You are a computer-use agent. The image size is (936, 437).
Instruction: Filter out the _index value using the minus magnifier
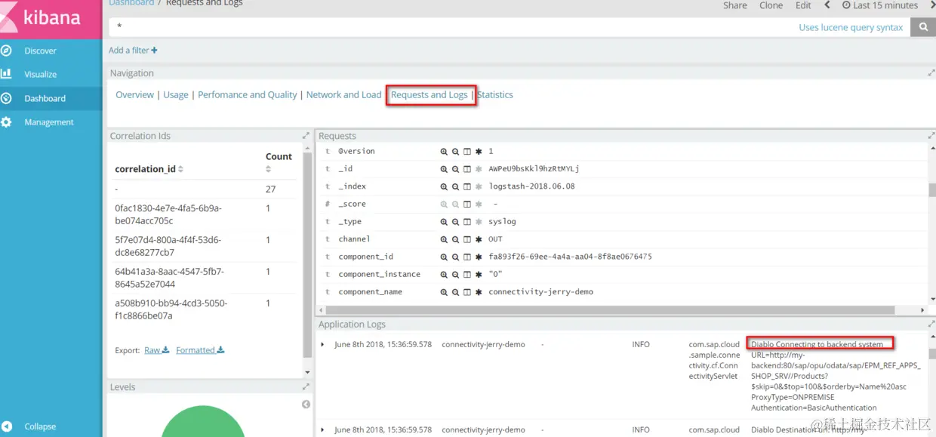[455, 186]
